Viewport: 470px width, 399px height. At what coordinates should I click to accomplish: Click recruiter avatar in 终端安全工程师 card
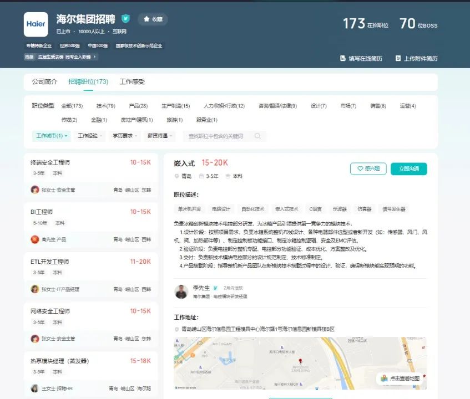[35, 190]
